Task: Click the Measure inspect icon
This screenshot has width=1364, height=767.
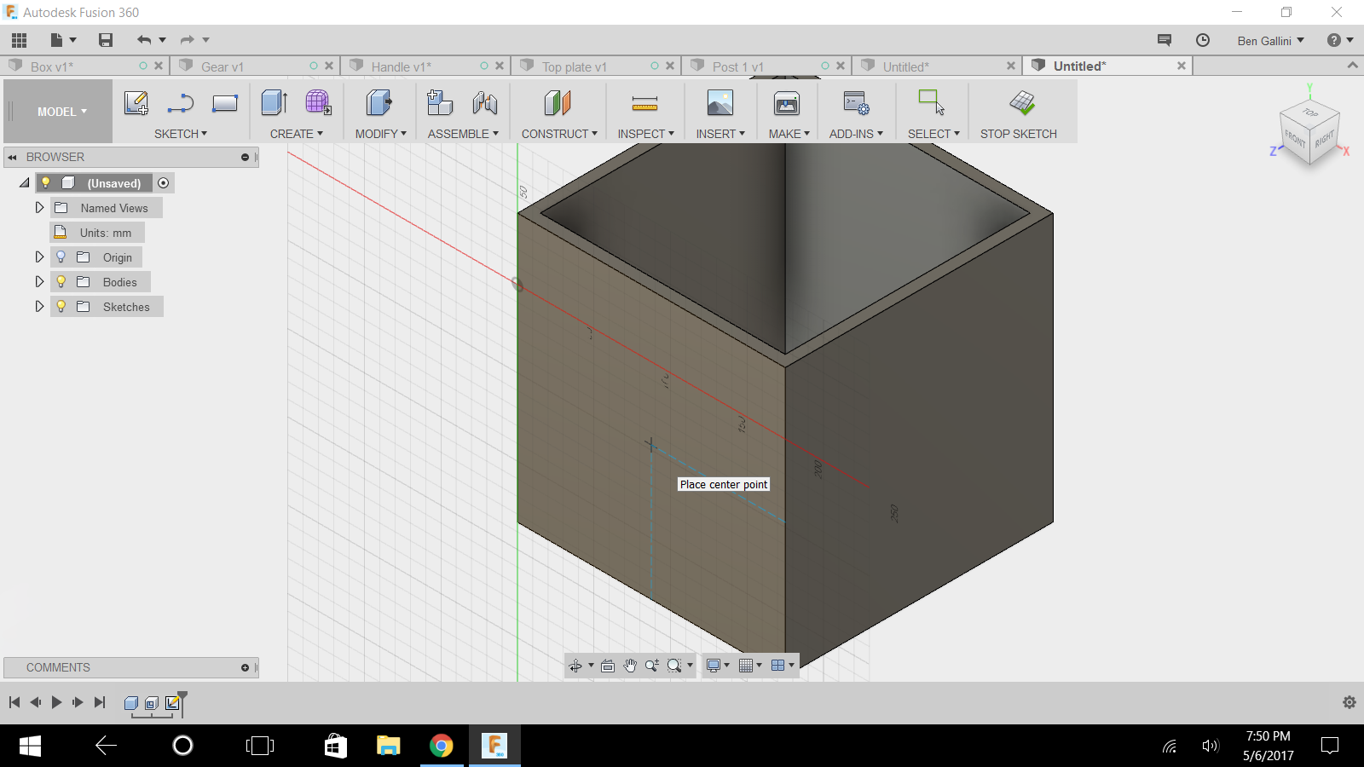Action: [x=644, y=104]
